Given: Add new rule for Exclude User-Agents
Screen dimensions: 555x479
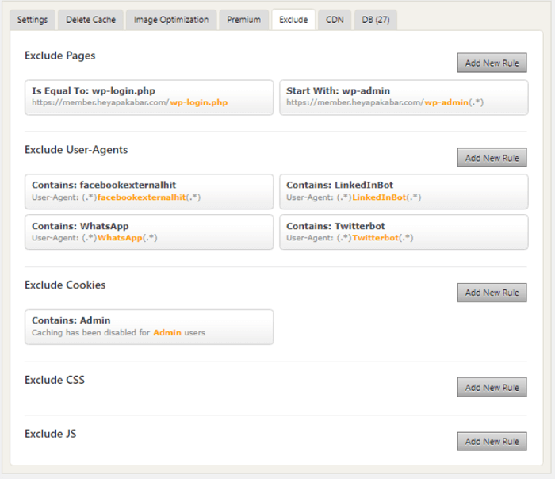Looking at the screenshot, I should 492,158.
